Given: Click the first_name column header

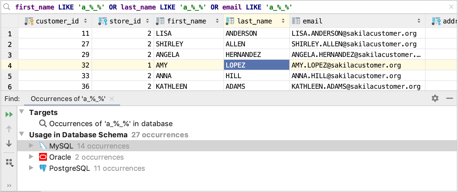Looking at the screenshot, I should [189, 21].
